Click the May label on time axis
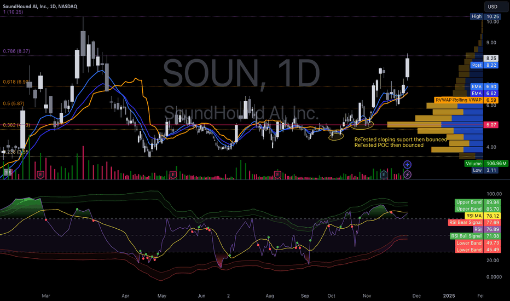Image resolution: width=510 pixels, height=301 pixels. [x=161, y=296]
